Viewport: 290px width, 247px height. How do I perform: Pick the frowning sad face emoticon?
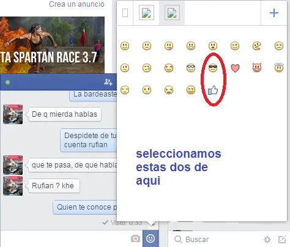(147, 46)
